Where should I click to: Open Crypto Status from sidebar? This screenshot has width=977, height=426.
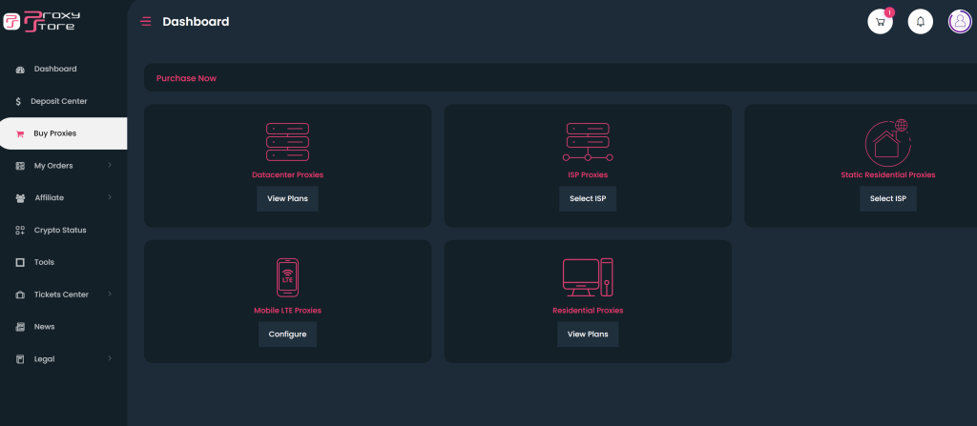(x=60, y=230)
